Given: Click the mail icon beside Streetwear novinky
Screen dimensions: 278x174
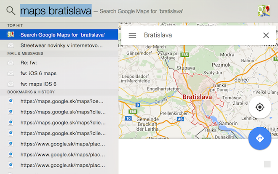Looking at the screenshot, I should click(x=11, y=45).
